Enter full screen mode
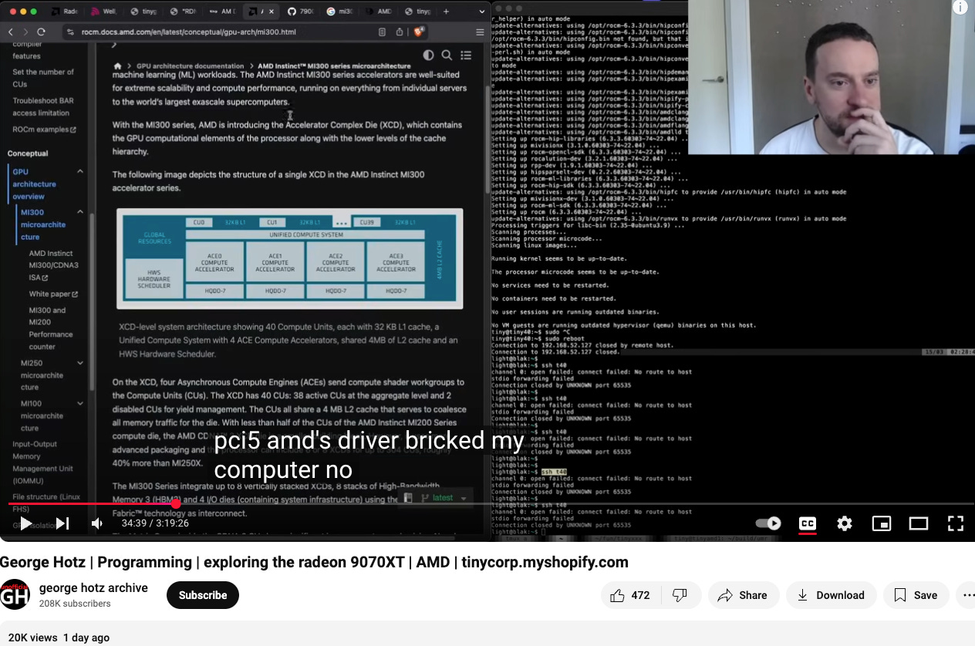Image resolution: width=975 pixels, height=646 pixels. [x=956, y=523]
